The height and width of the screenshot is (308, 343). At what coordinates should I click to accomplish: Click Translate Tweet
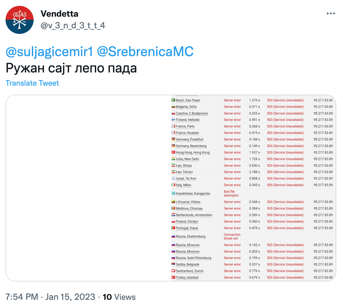(32, 83)
